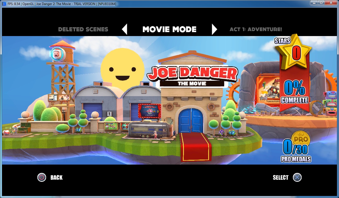
Task: Click the left arrow beside Movie Mode
Action: pyautogui.click(x=125, y=29)
